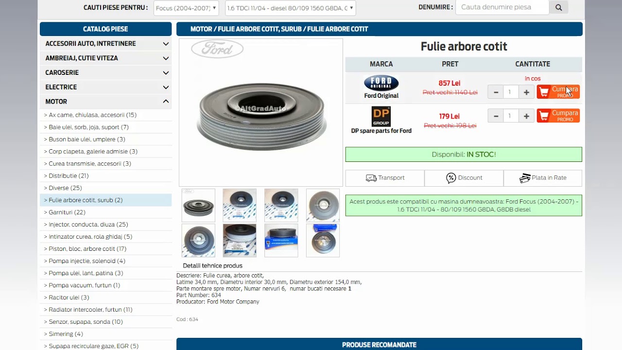Open Piston, bloc, arbore cotit (17)
The image size is (622, 350).
pyautogui.click(x=85, y=249)
